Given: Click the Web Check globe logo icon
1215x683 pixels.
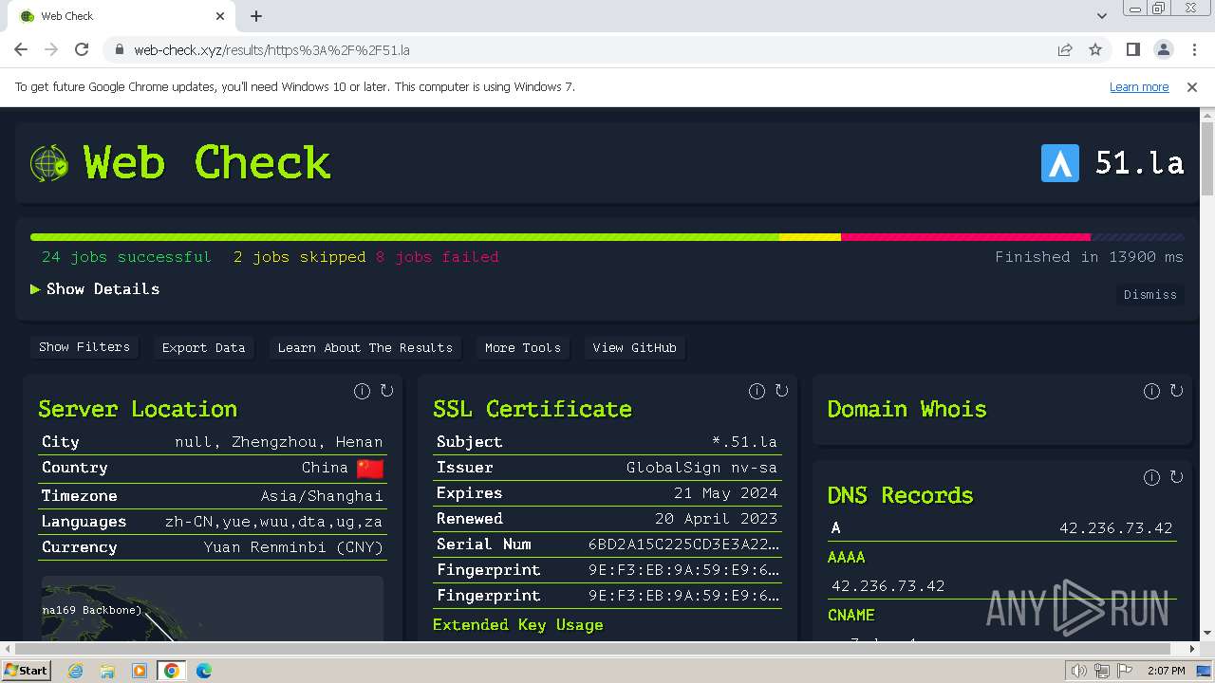Looking at the screenshot, I should point(49,163).
